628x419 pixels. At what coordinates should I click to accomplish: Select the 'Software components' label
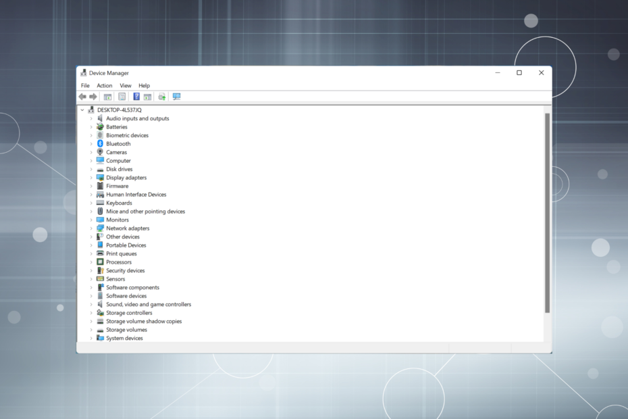coord(132,287)
